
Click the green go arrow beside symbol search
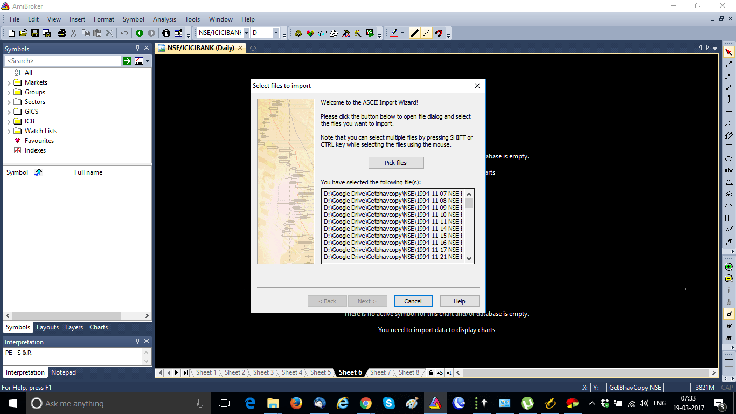pyautogui.click(x=127, y=61)
